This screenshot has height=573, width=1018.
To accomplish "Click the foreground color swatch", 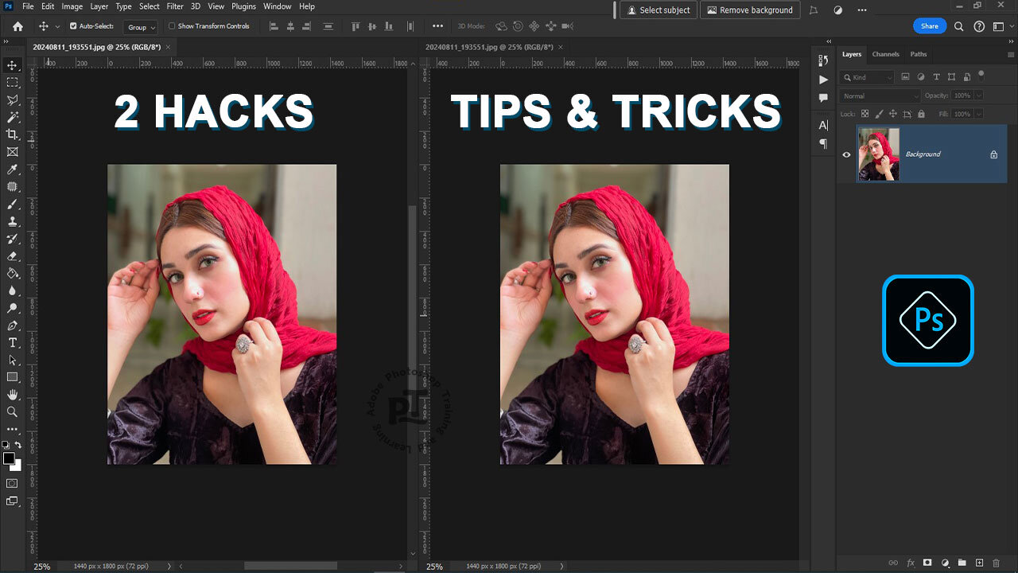I will [9, 459].
